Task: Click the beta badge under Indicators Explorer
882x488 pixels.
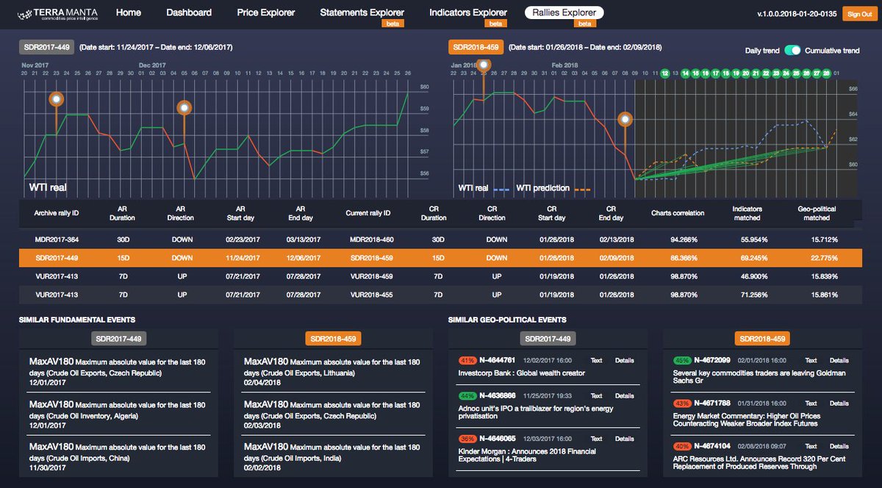Action: coord(495,23)
